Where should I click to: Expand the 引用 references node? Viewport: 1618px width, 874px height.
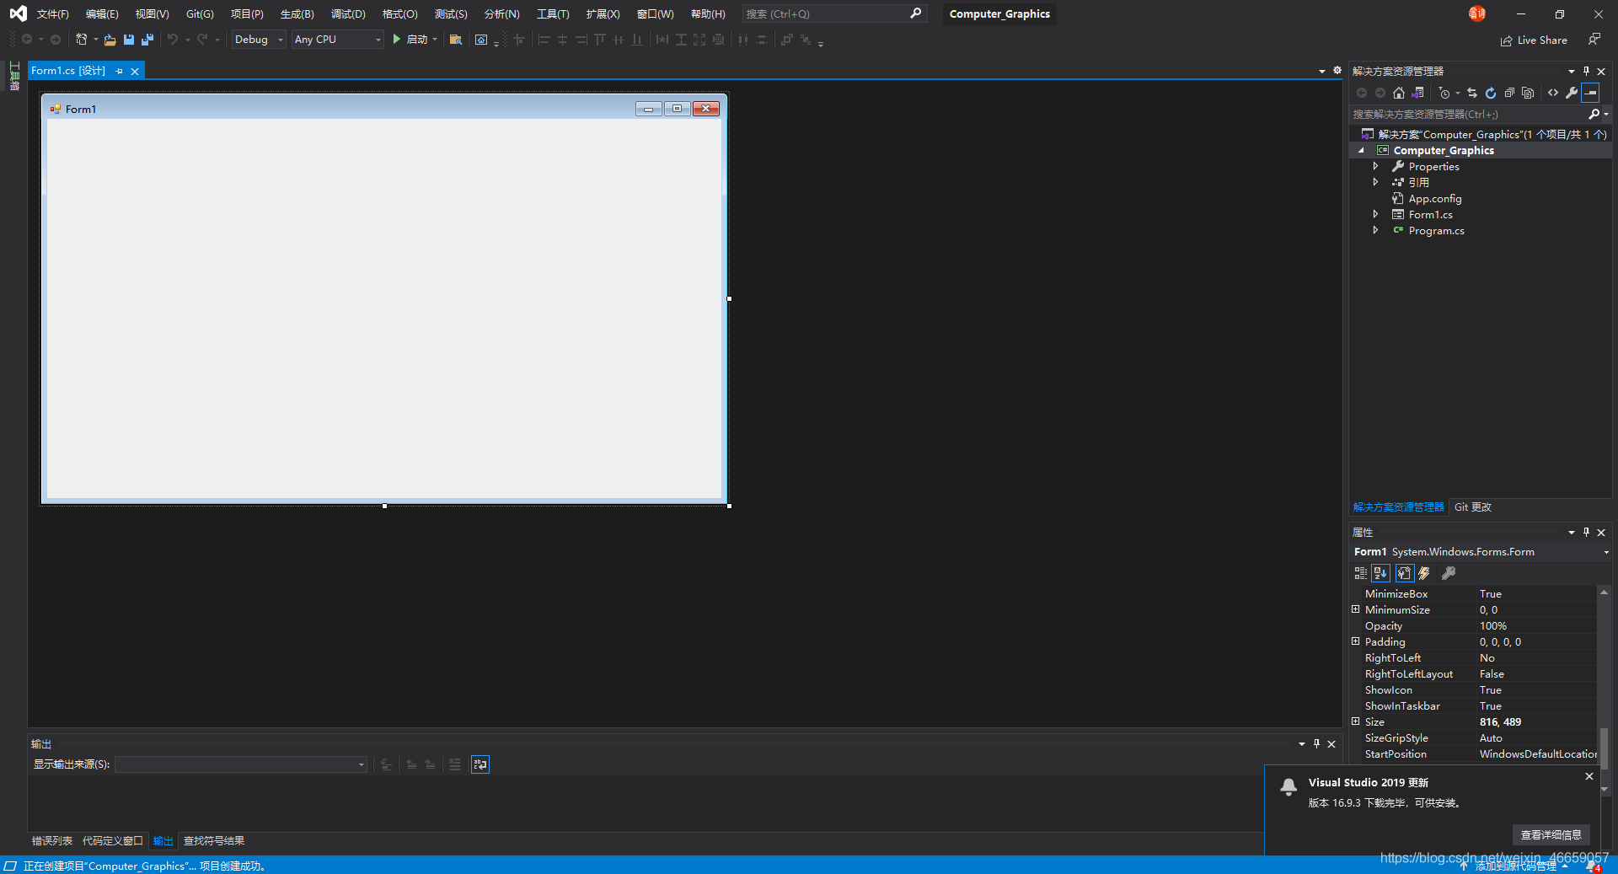(x=1375, y=182)
